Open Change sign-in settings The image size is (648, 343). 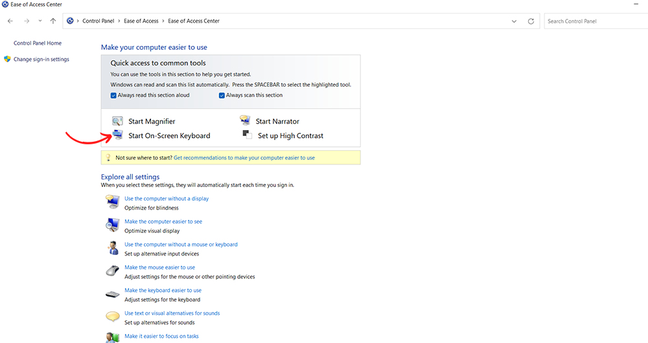point(41,59)
